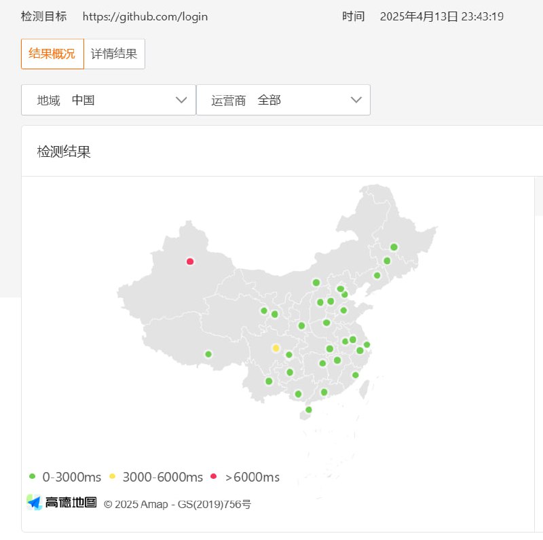The width and height of the screenshot is (543, 540).
Task: Click the 检测目标 label
Action: tap(43, 16)
